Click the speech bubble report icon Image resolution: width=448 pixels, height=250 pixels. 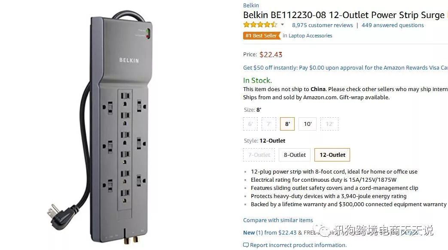point(246,245)
